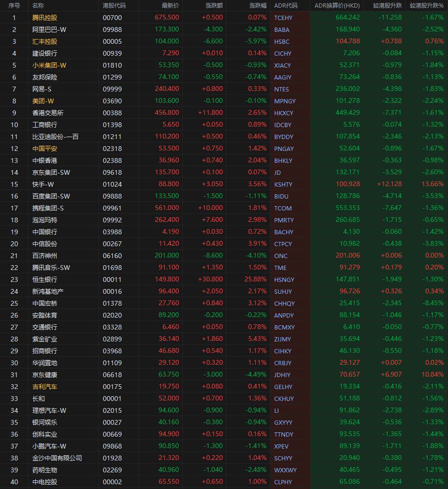This screenshot has width=448, height=489.
Task: Open the 腾讯控股 stock row
Action: 224,18
